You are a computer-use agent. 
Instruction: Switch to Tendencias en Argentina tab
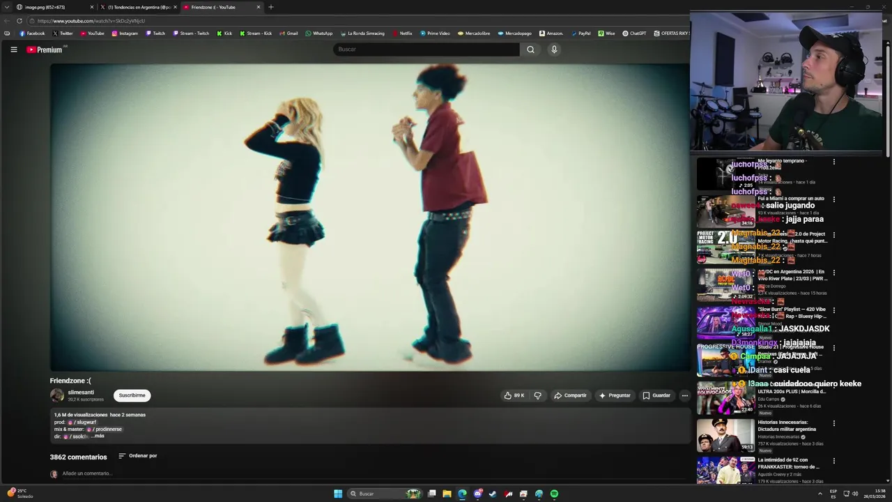(x=137, y=7)
